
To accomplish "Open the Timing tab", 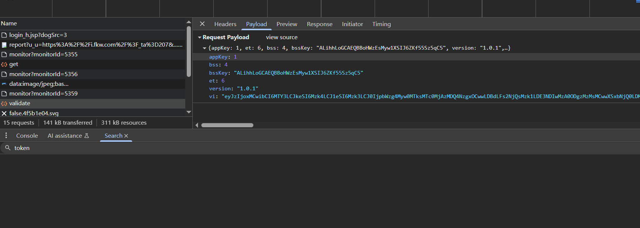I will [381, 24].
